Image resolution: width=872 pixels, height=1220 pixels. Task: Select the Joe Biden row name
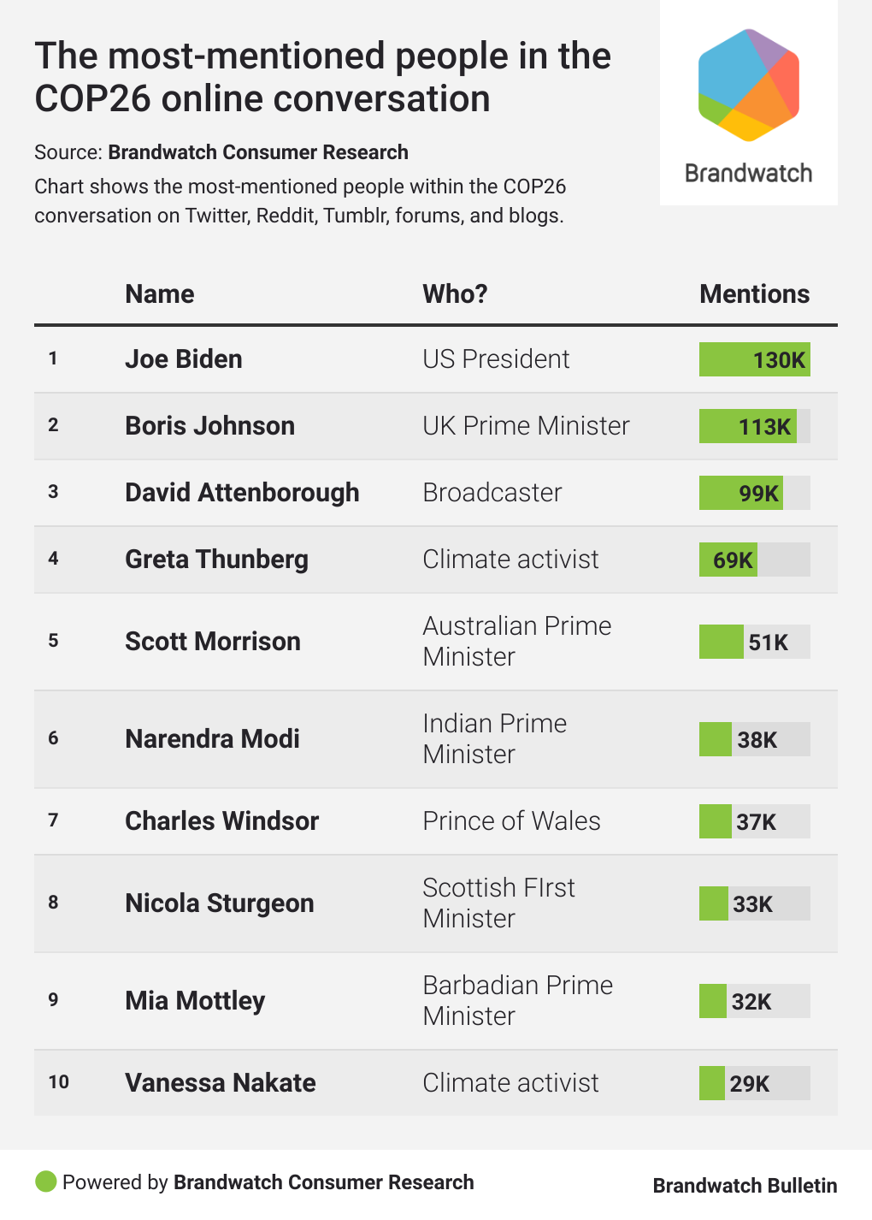click(x=184, y=359)
